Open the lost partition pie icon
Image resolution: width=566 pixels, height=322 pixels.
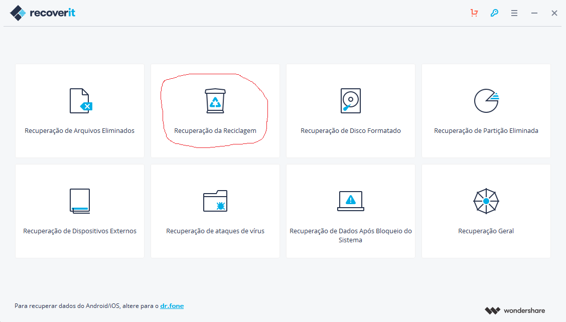(x=486, y=101)
